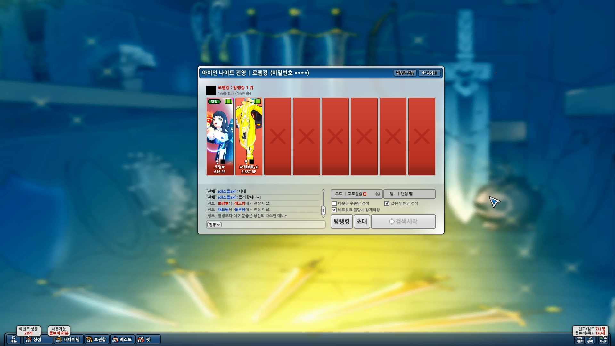Open the 퀘스트 quest panel (F5)
This screenshot has width=615, height=346.
coord(122,339)
